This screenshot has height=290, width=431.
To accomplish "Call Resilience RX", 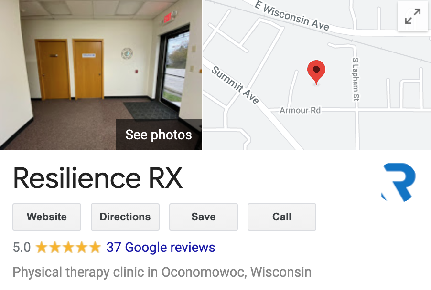I will pos(282,217).
